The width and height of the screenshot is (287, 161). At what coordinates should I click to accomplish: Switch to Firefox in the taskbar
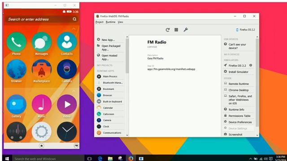(x=130, y=158)
